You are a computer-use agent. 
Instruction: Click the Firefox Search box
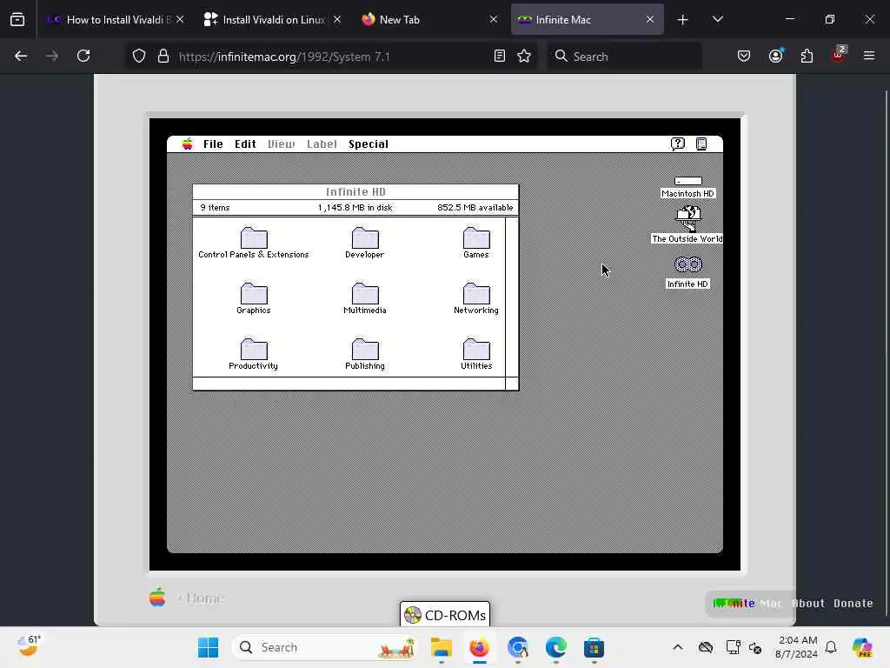point(624,57)
